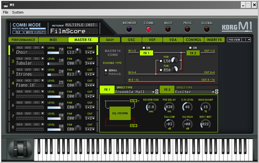
Task: Click the E/R LEVEL knob
Action: pyautogui.click(x=187, y=107)
